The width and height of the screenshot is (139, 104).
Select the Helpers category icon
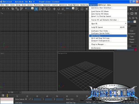(x=130, y=18)
